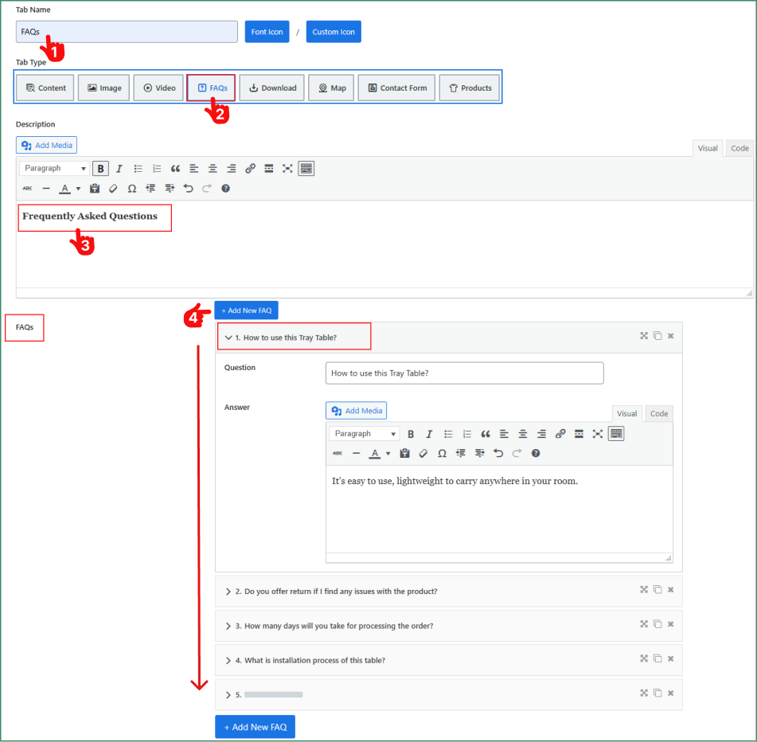Insert link in the Answer editor
Viewport: 757px width, 742px height.
(x=560, y=434)
